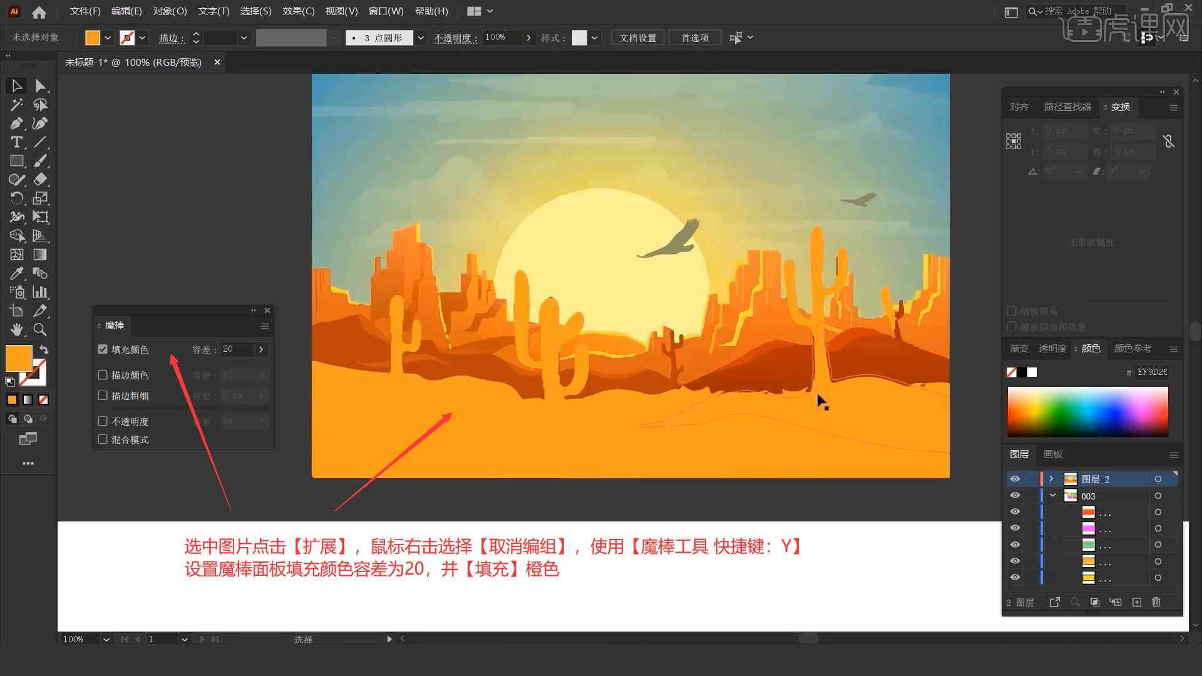Select the Direct Selection tool
This screenshot has height=676, width=1202.
tap(39, 85)
